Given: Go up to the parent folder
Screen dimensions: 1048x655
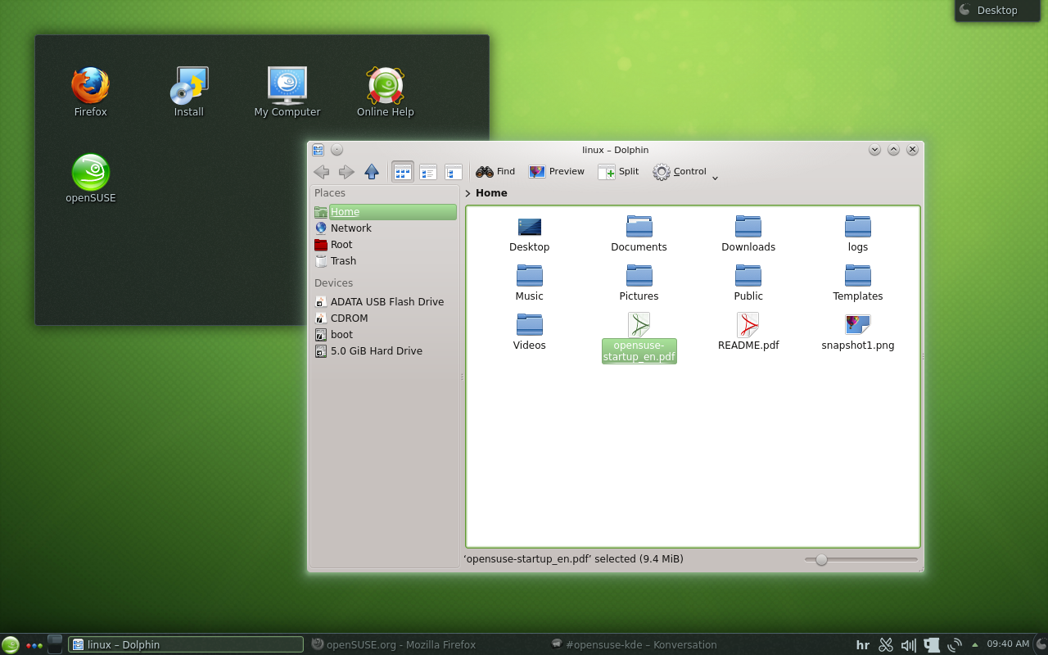Looking at the screenshot, I should 372,172.
